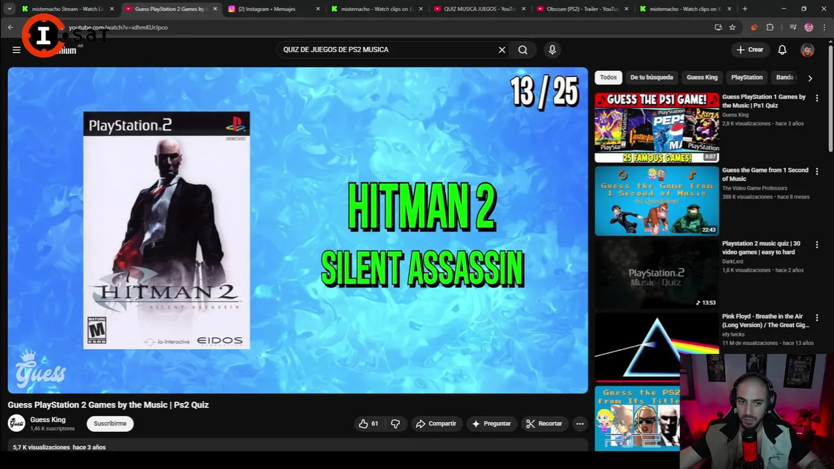Open options menu for Guess PlayStation 1 Games video
834x469 pixels.
tap(816, 98)
